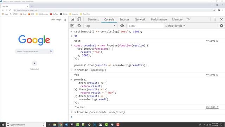Click the browser back arrow
Image resolution: width=225 pixels, height=127 pixels.
coord(3,10)
